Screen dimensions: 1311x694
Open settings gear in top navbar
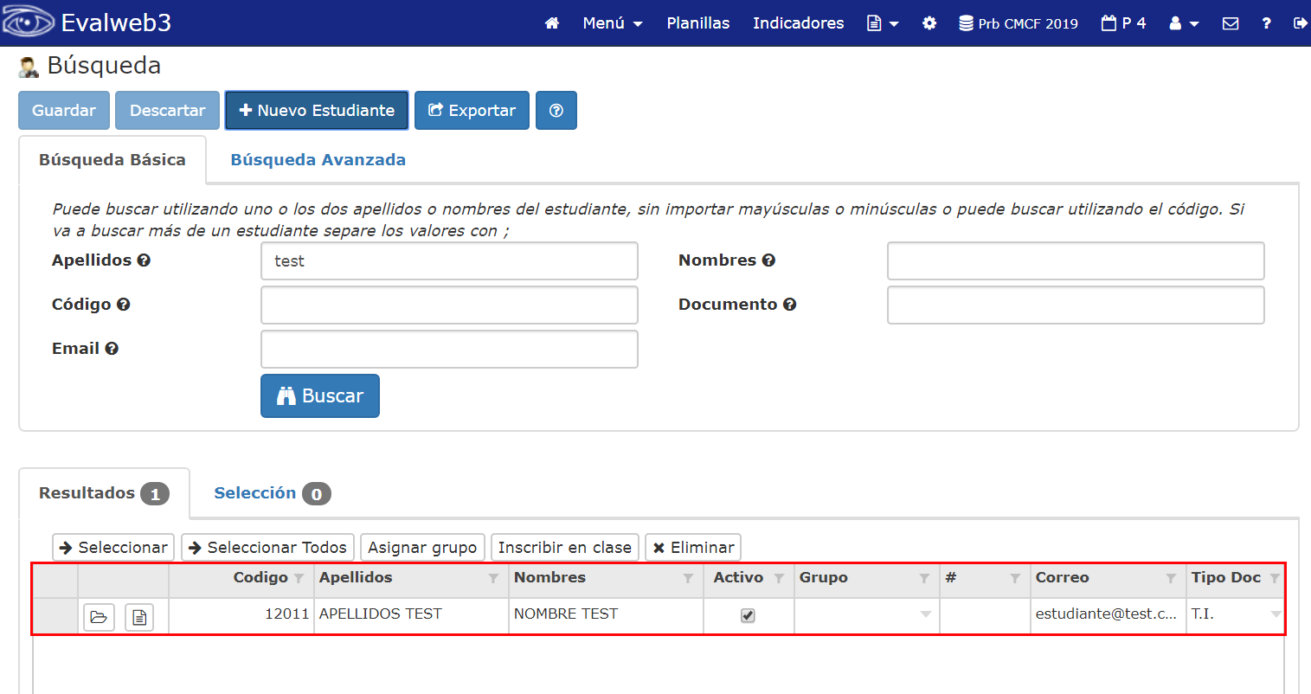(929, 23)
